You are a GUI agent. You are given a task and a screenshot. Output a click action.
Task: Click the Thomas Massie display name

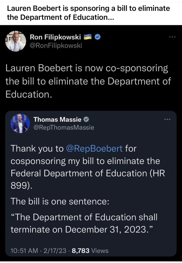tap(57, 119)
